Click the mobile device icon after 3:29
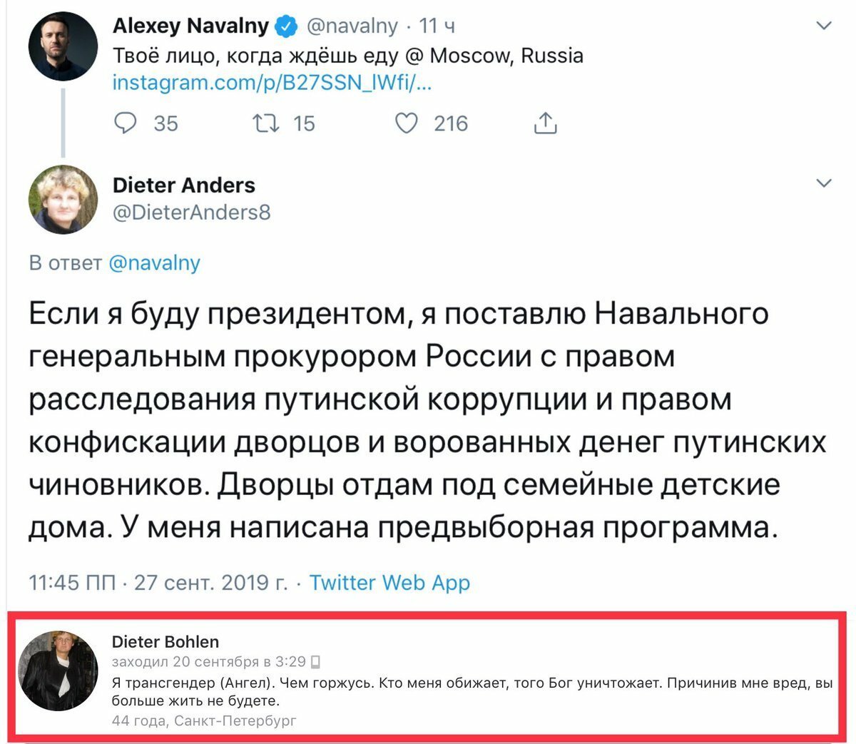Viewport: 856px width, 744px height. (x=315, y=663)
